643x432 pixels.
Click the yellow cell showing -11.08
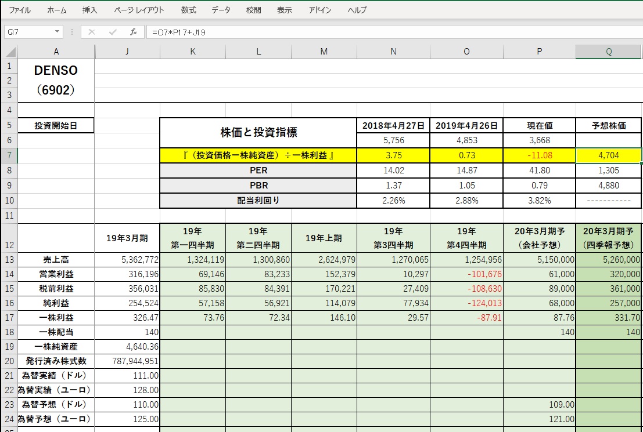pos(539,155)
